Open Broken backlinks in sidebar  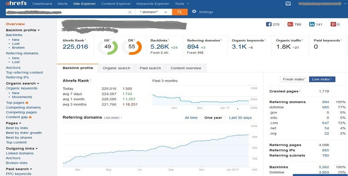click(x=18, y=48)
